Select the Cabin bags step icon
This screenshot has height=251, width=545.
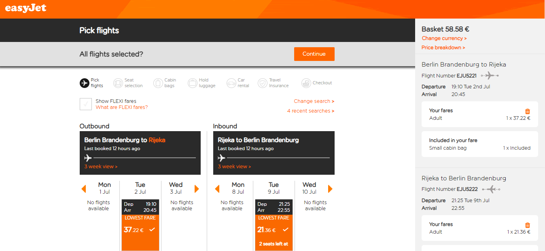[158, 83]
